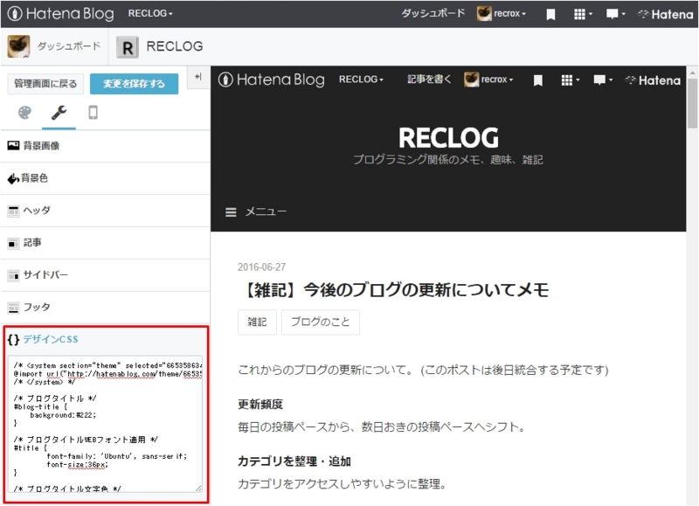This screenshot has height=506, width=699.
Task: Click the カテゴリを整理・追加 heading text
Action: click(294, 461)
